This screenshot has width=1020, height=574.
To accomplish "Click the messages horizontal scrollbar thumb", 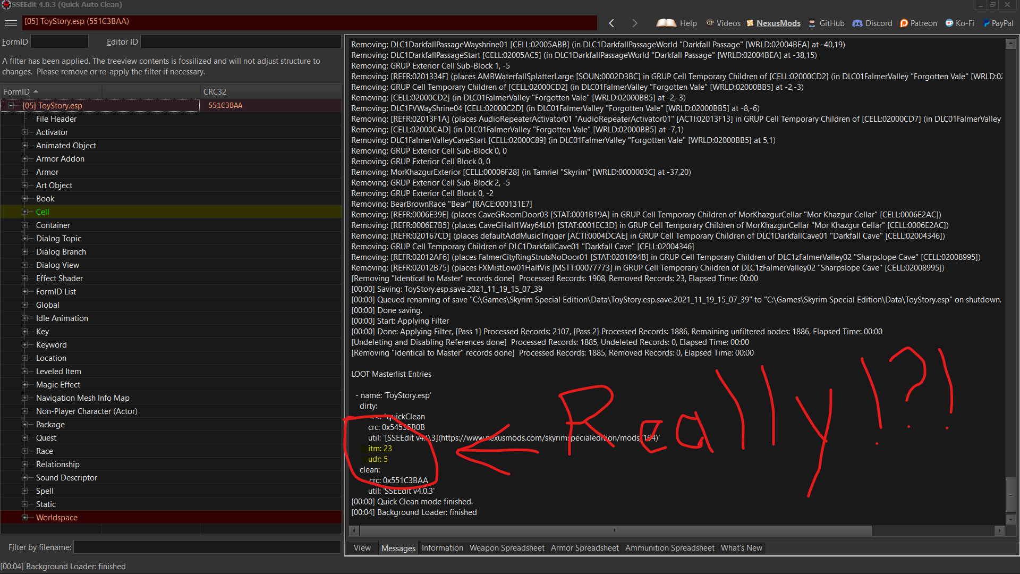I will pos(615,530).
